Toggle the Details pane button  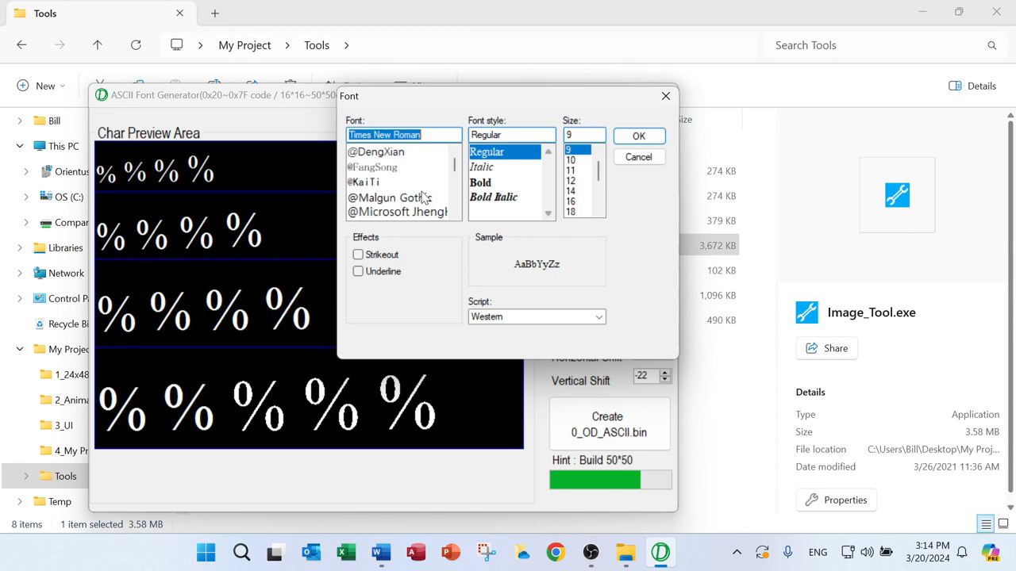[972, 86]
